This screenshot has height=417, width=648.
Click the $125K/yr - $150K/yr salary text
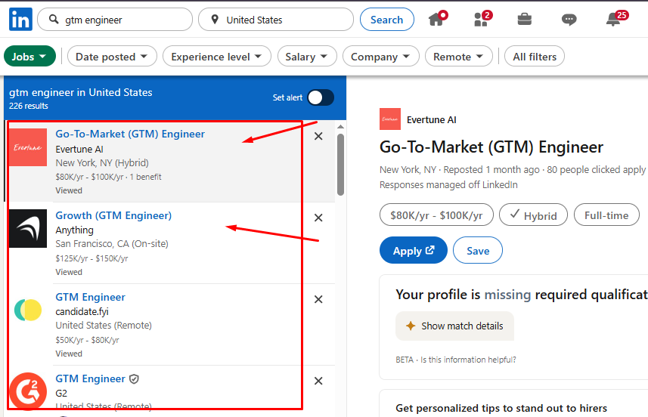click(x=91, y=258)
